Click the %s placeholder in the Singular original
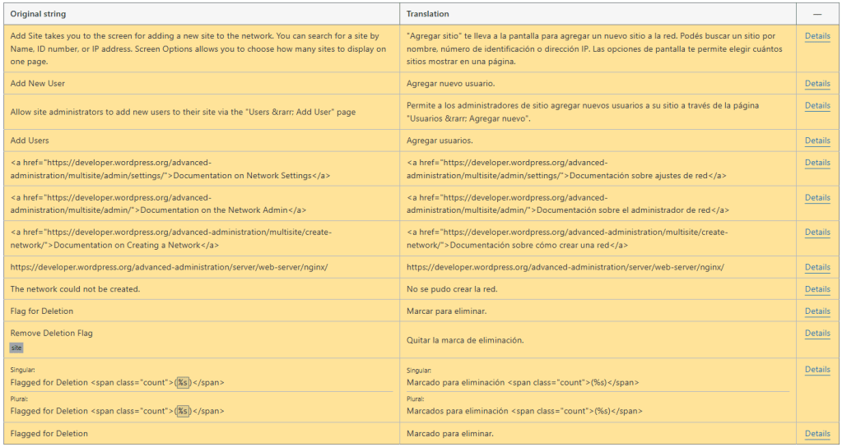The height and width of the screenshot is (447, 842). tap(183, 383)
